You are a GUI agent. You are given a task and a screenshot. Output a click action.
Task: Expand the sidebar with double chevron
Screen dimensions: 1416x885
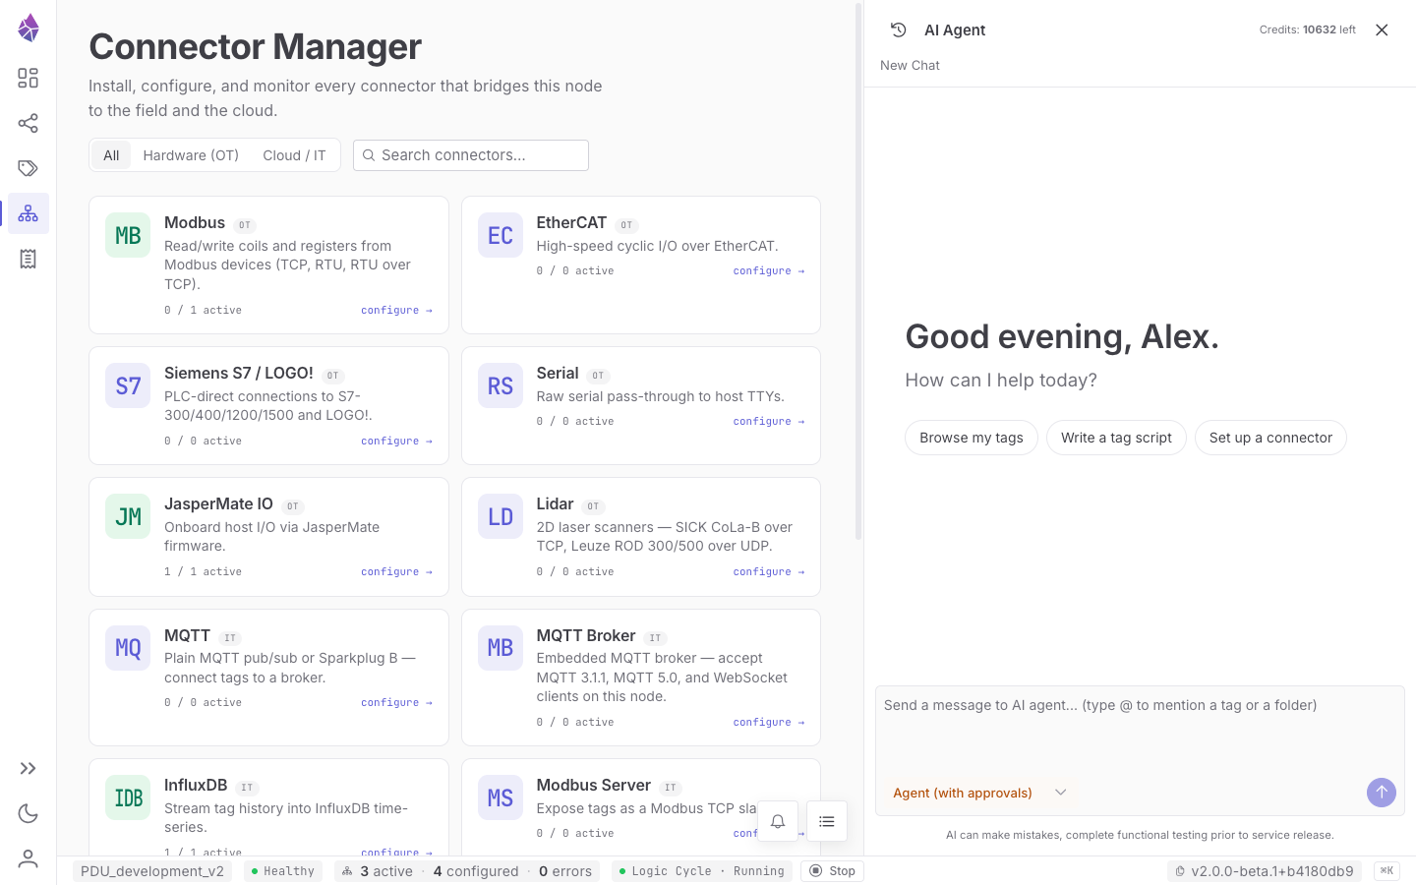[x=29, y=768]
